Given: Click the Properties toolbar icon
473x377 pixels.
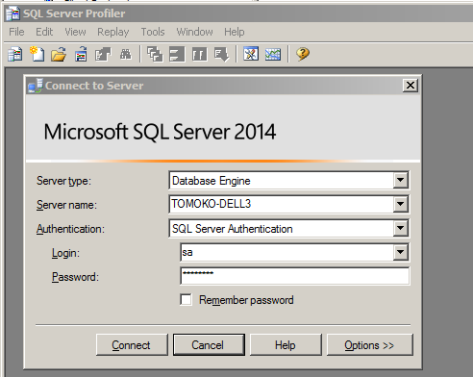Looking at the screenshot, I should [103, 54].
